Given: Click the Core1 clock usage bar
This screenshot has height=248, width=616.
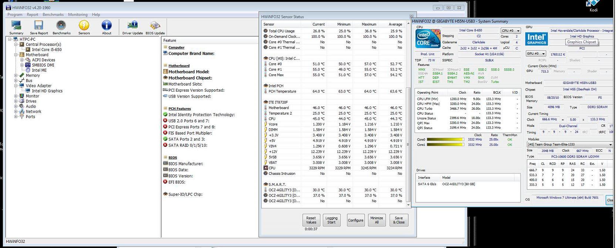Looking at the screenshot, I should click(445, 145).
